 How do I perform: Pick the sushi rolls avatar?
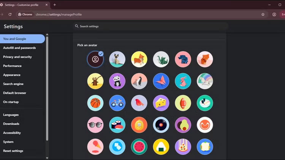(x=117, y=125)
